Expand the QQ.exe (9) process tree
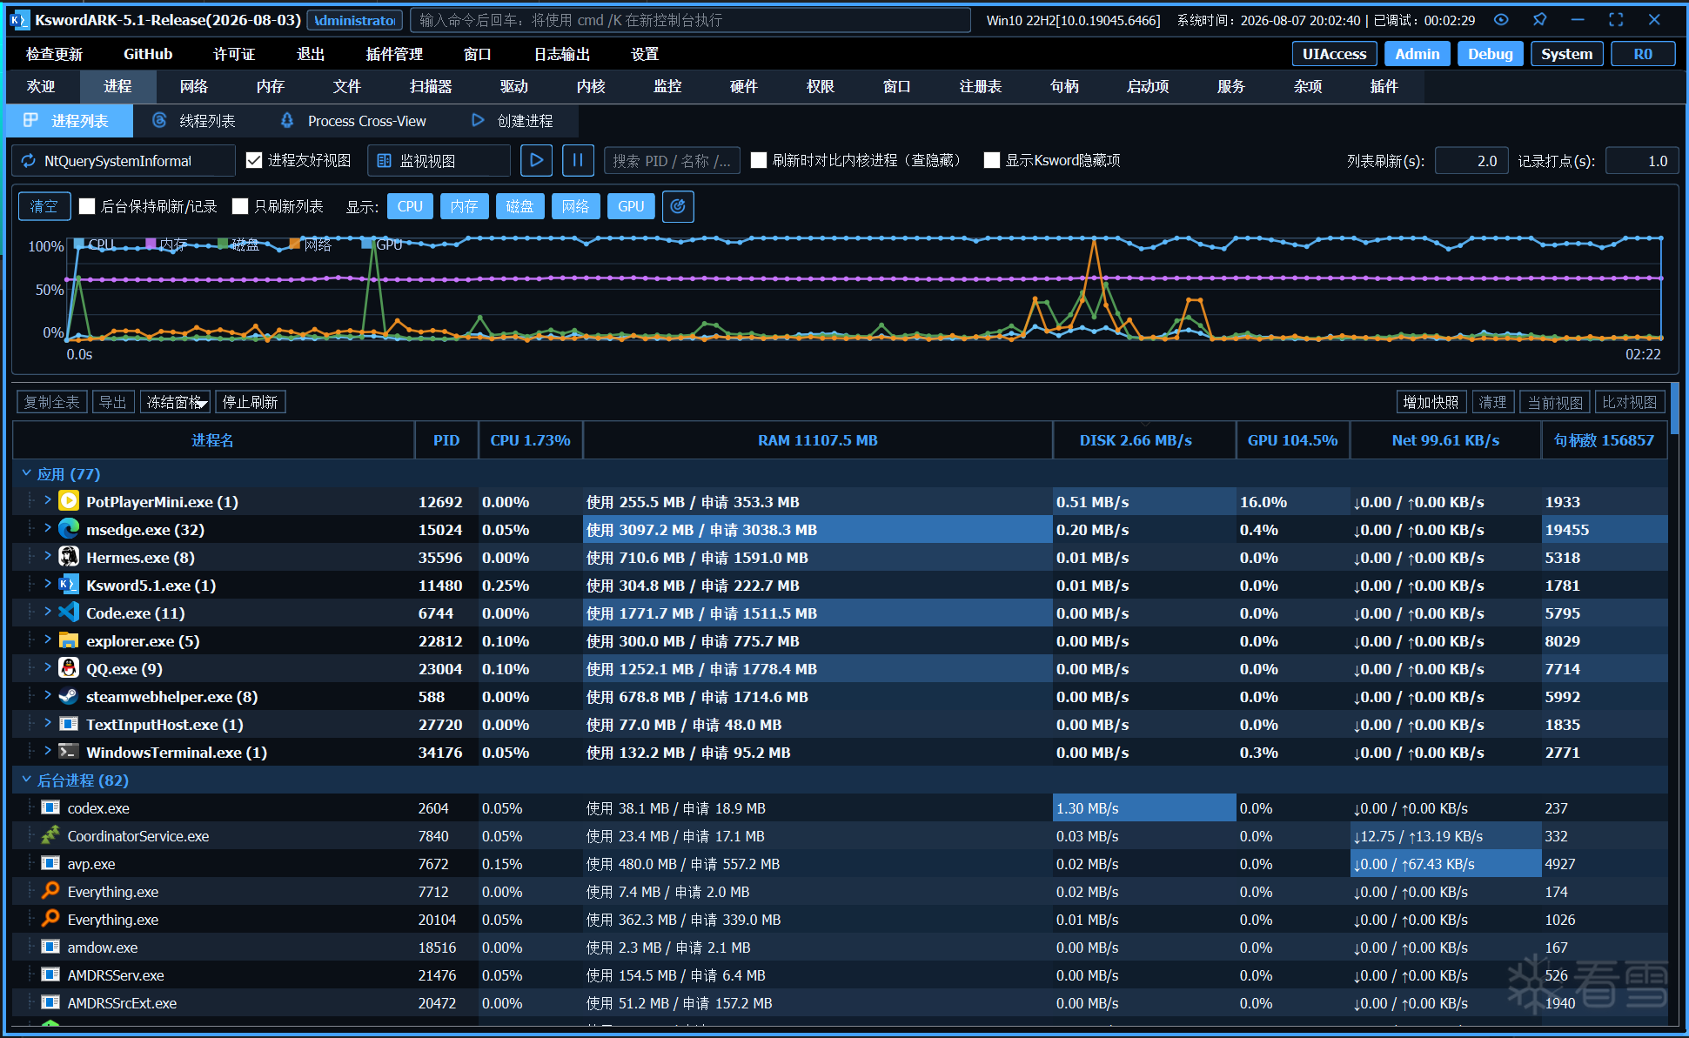Viewport: 1689px width, 1038px height. [x=48, y=668]
